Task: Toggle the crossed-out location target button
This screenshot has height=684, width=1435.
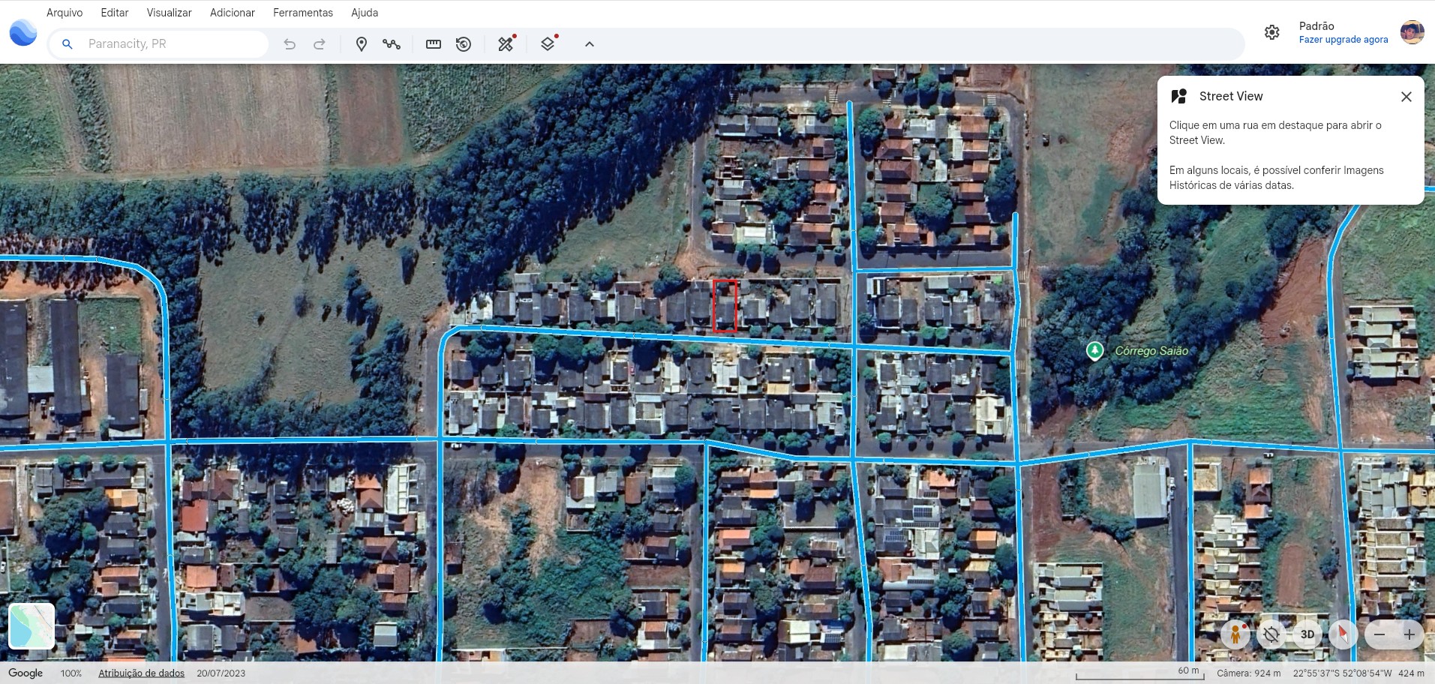Action: click(1271, 634)
